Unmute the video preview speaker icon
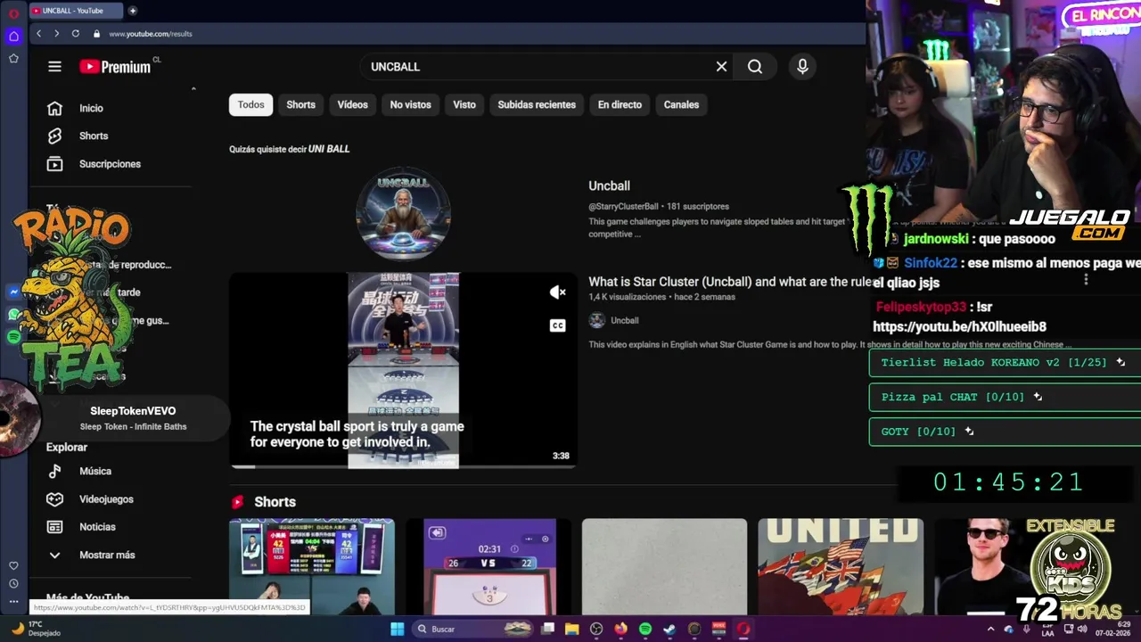This screenshot has width=1141, height=642. tap(558, 292)
